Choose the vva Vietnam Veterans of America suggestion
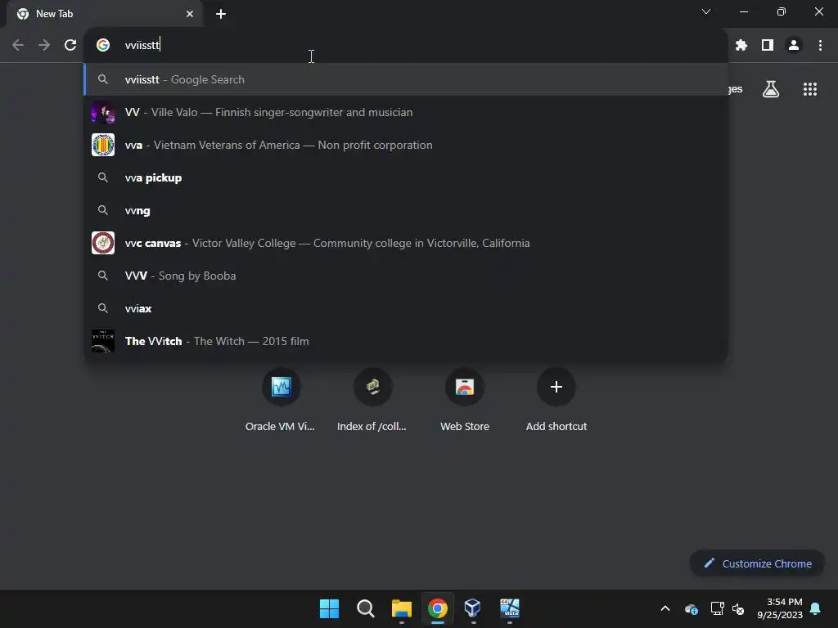The height and width of the screenshot is (628, 838). point(406,145)
